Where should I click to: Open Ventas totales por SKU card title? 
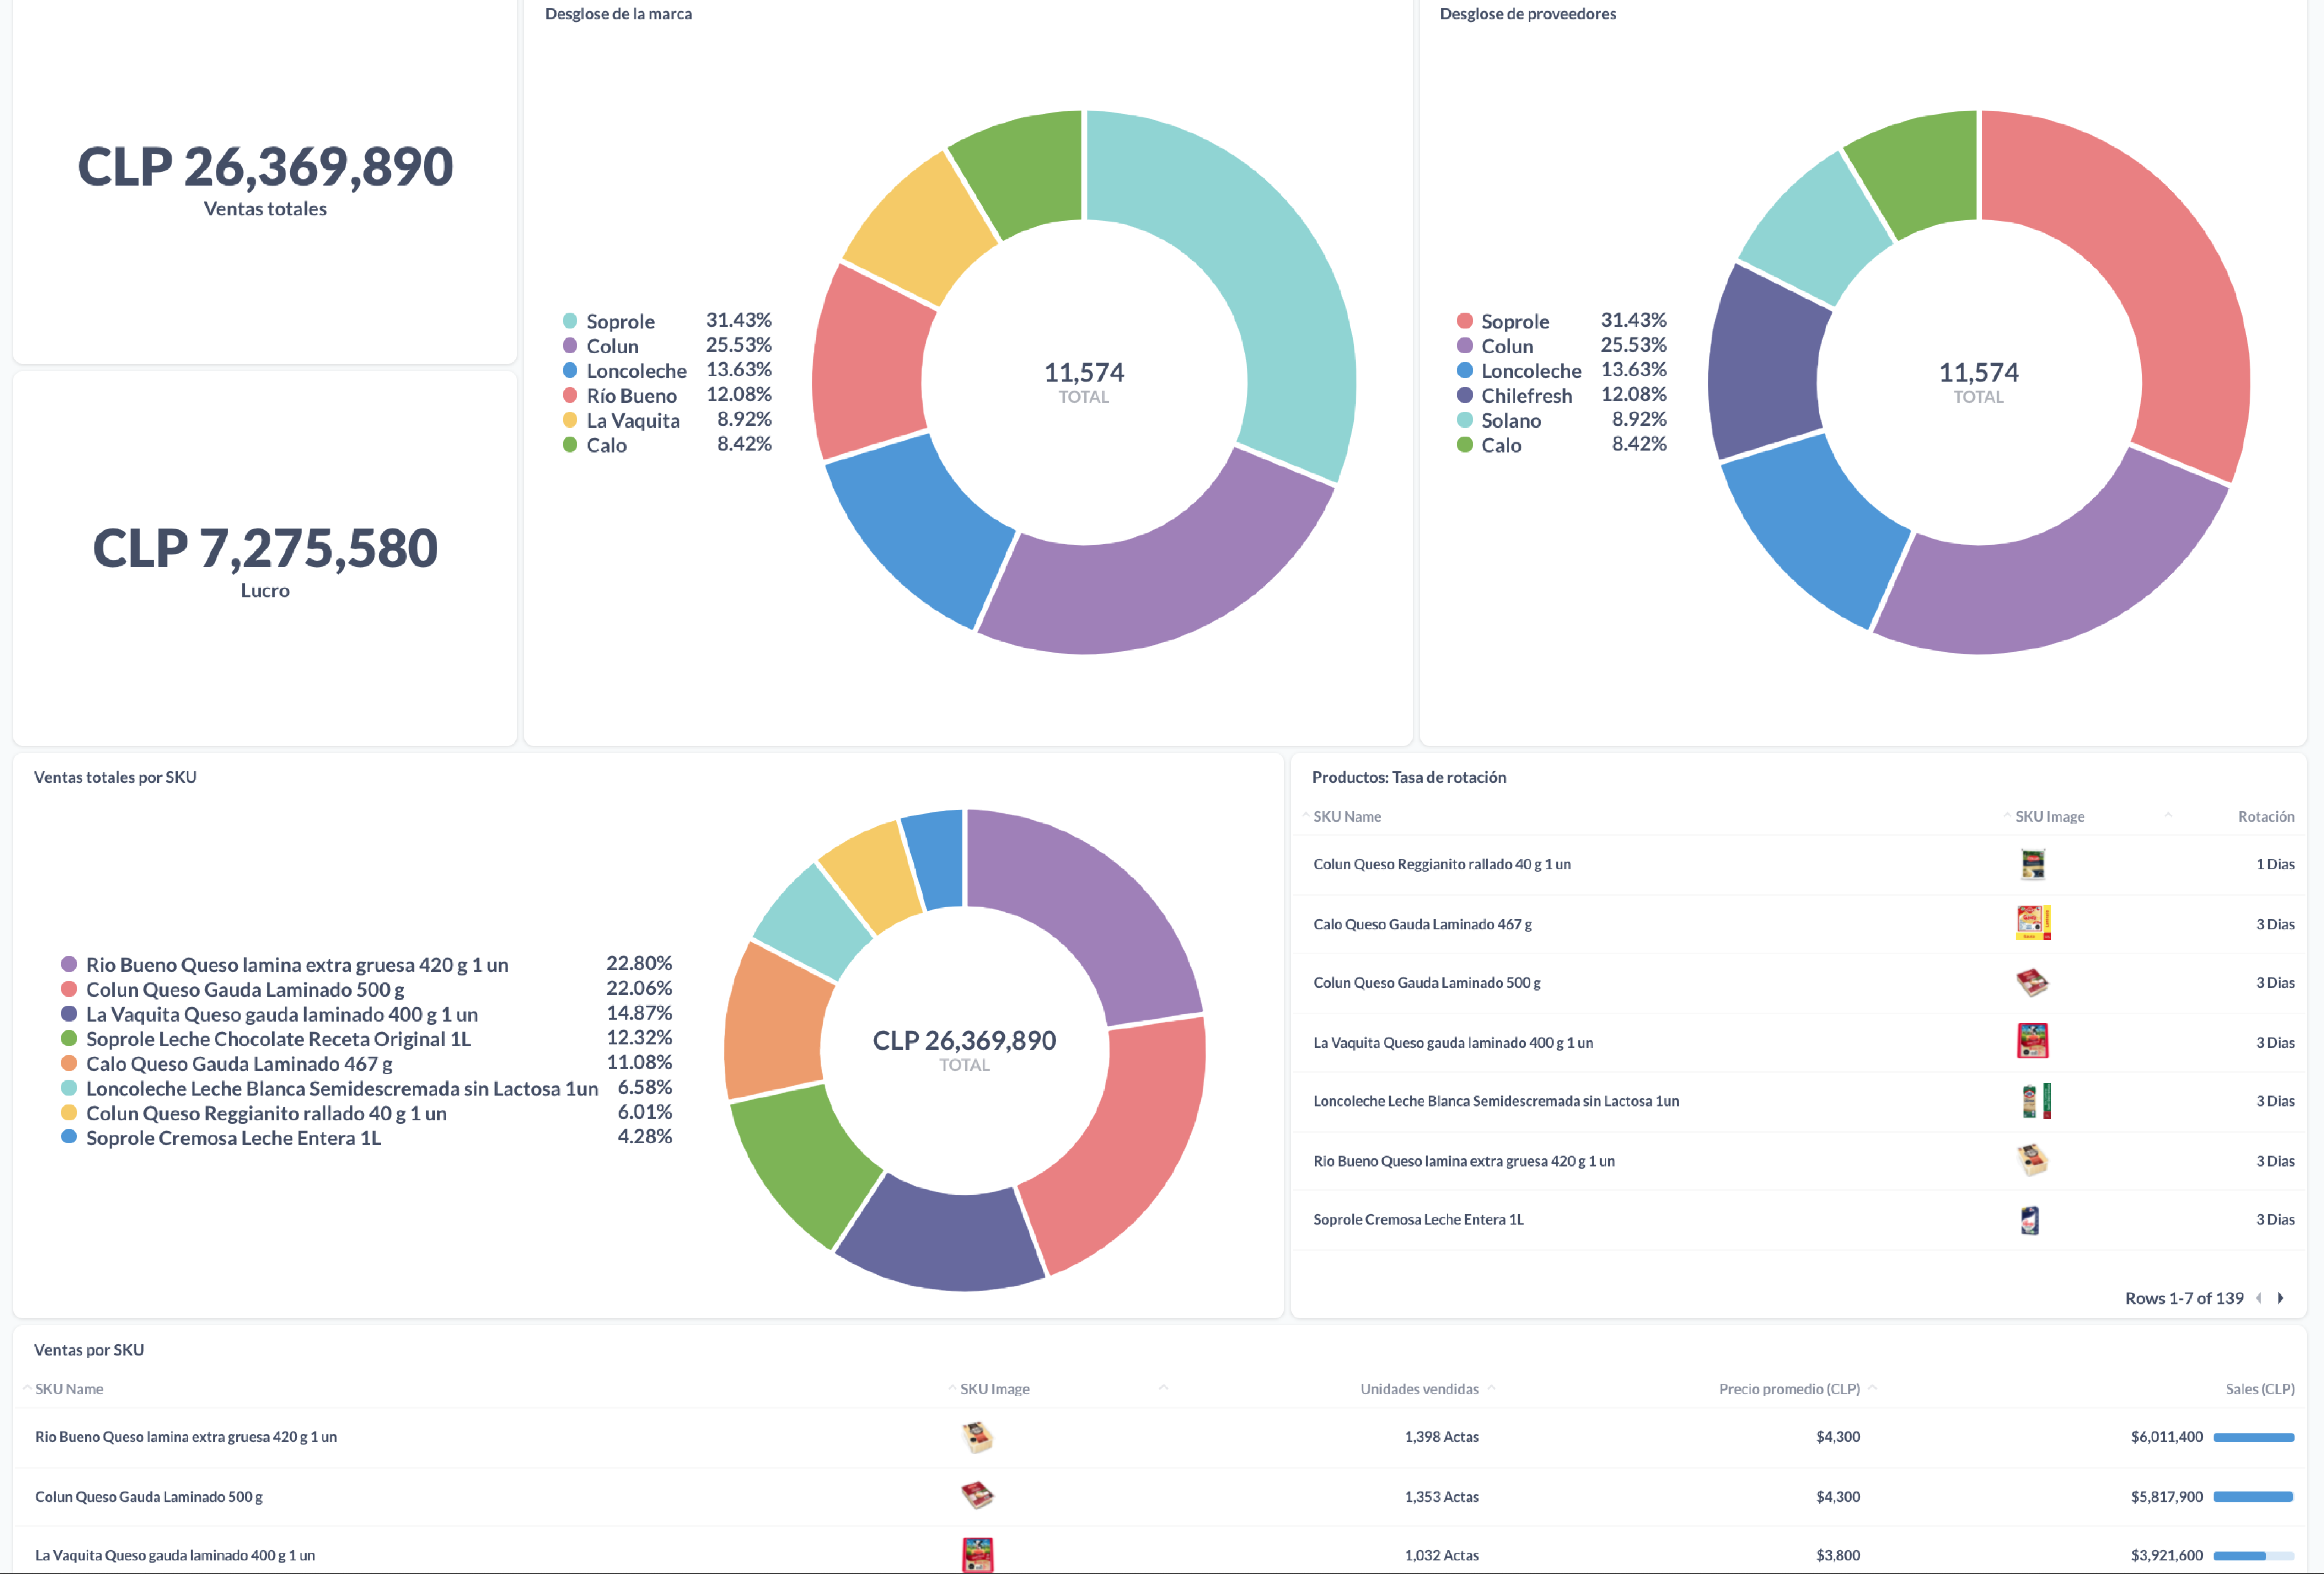click(x=115, y=777)
